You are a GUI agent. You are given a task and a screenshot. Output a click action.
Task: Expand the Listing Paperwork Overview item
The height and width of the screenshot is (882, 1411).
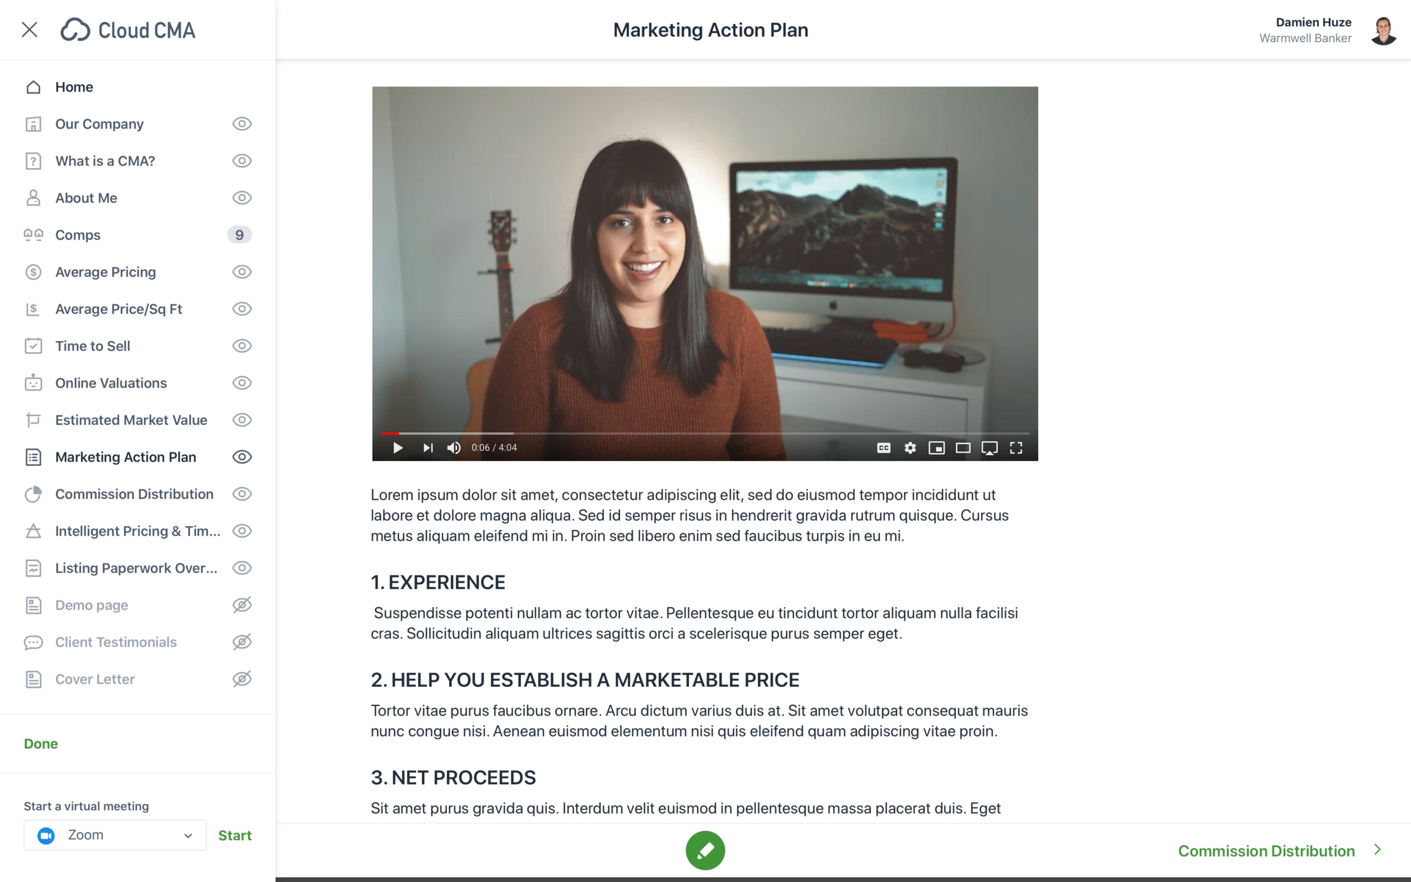(x=136, y=568)
